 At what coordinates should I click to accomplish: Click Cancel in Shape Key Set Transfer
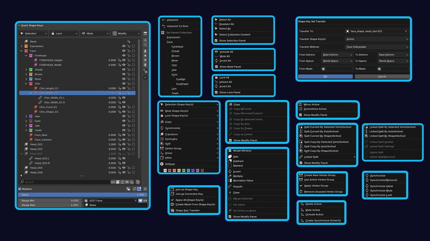coord(382,76)
